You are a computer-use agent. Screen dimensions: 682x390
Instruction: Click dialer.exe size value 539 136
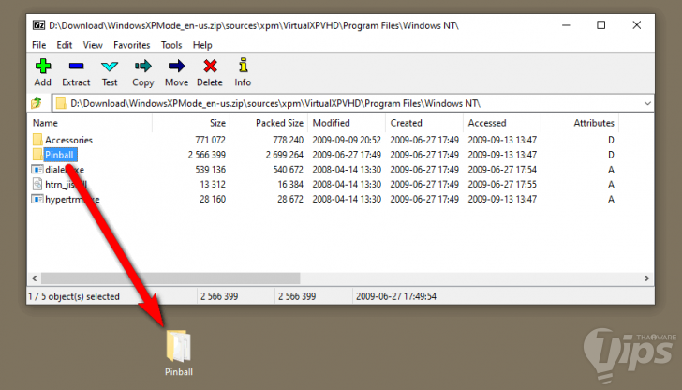click(x=210, y=170)
